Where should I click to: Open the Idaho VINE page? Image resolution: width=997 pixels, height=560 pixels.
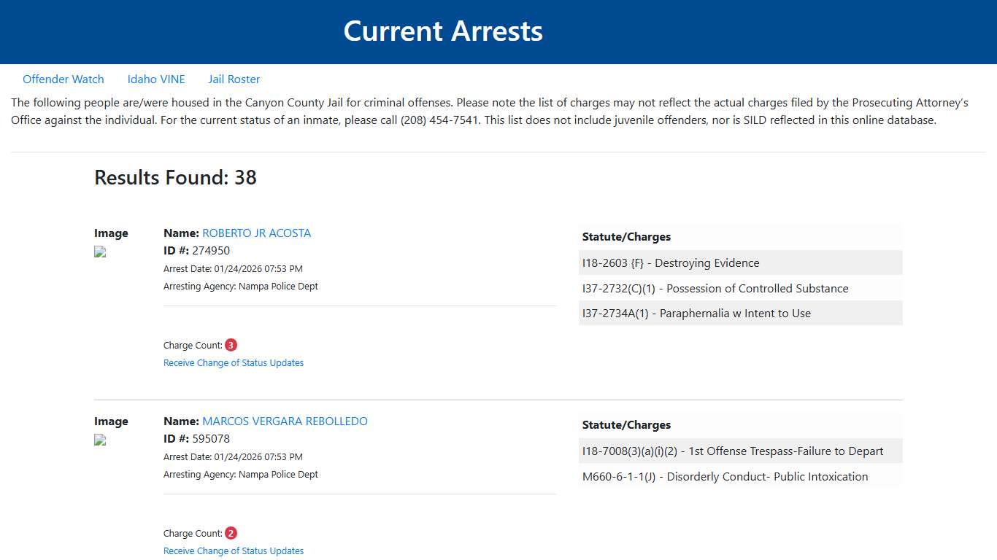(156, 79)
